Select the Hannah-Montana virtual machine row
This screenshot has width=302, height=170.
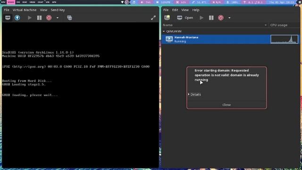click(x=231, y=39)
